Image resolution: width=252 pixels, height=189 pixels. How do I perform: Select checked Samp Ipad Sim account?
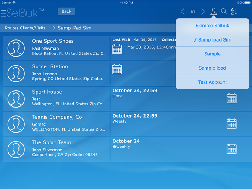(212, 40)
